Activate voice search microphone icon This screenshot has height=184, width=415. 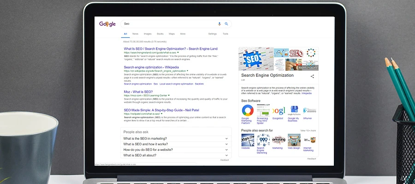click(219, 24)
